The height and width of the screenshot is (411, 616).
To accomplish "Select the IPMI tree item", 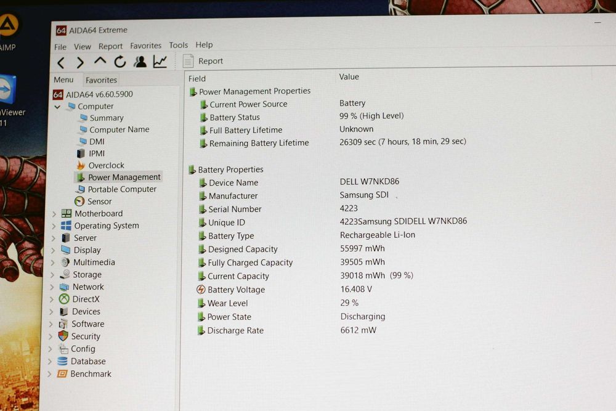I will tap(91, 153).
